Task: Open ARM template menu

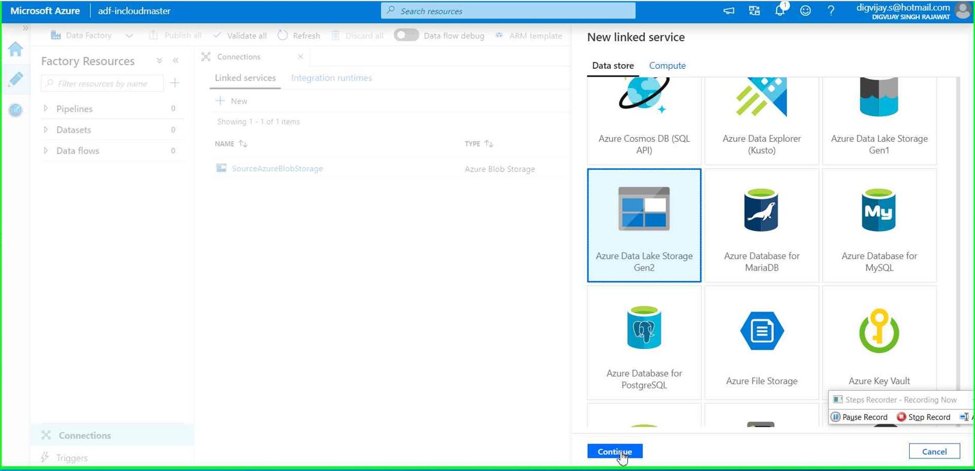Action: click(529, 35)
